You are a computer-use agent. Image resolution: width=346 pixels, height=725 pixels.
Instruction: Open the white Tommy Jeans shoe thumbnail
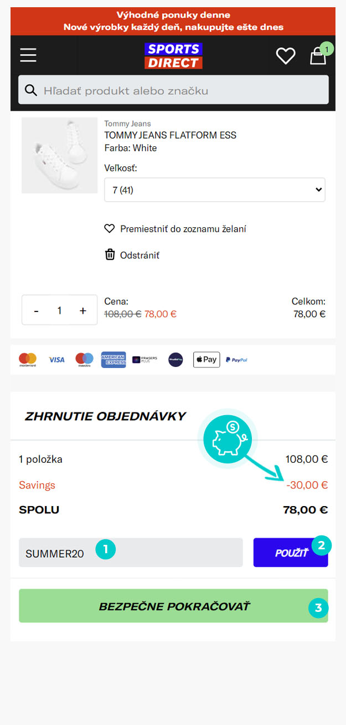59,155
